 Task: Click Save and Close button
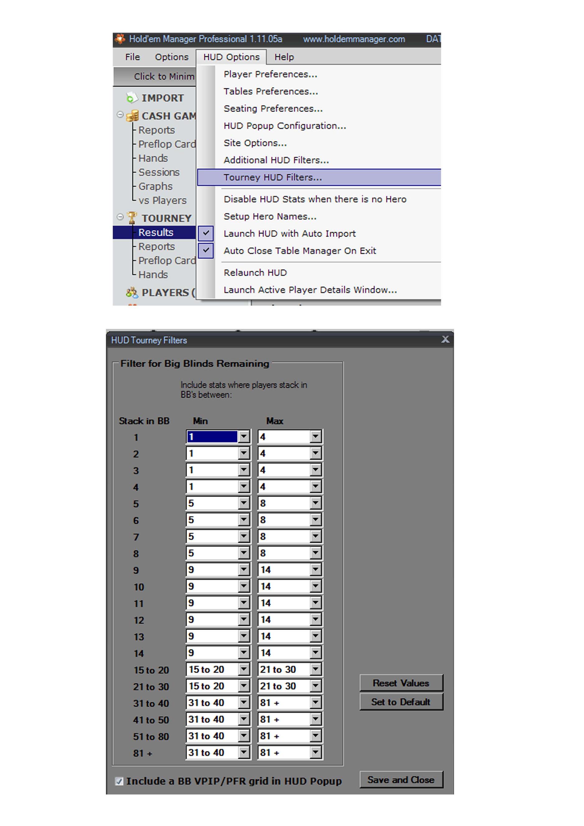(401, 780)
